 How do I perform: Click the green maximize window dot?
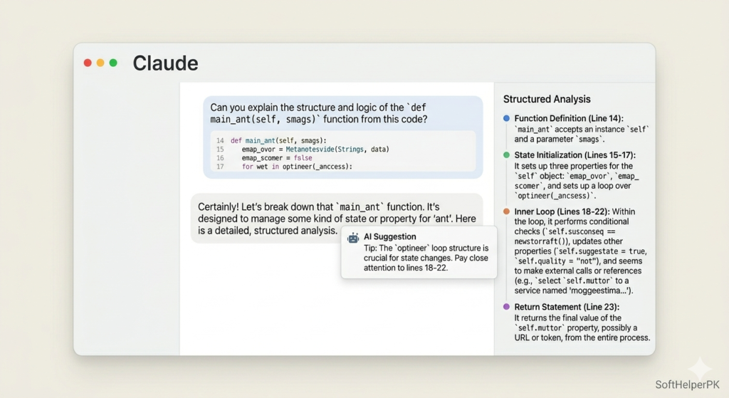tap(113, 63)
